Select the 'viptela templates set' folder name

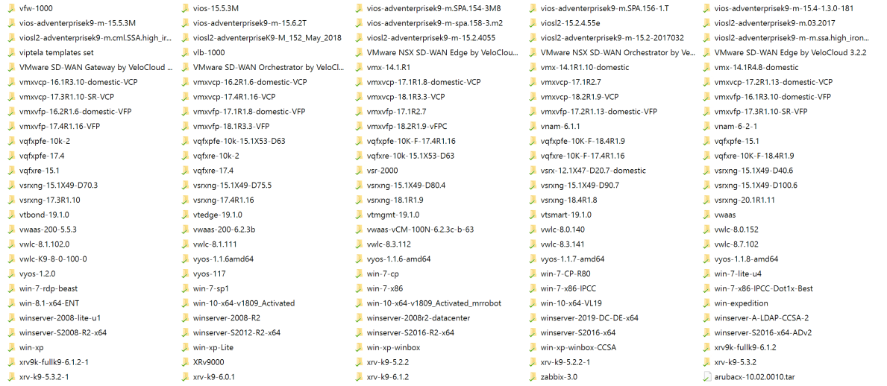[56, 53]
